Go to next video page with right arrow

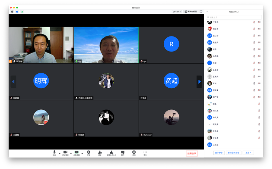199,82
